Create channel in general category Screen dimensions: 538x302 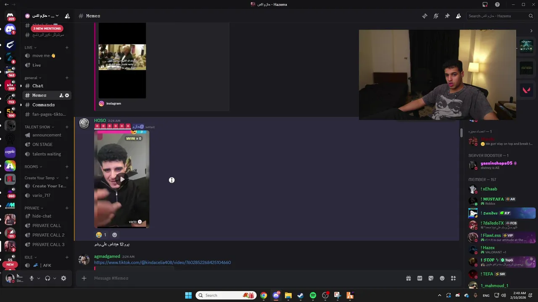click(67, 78)
